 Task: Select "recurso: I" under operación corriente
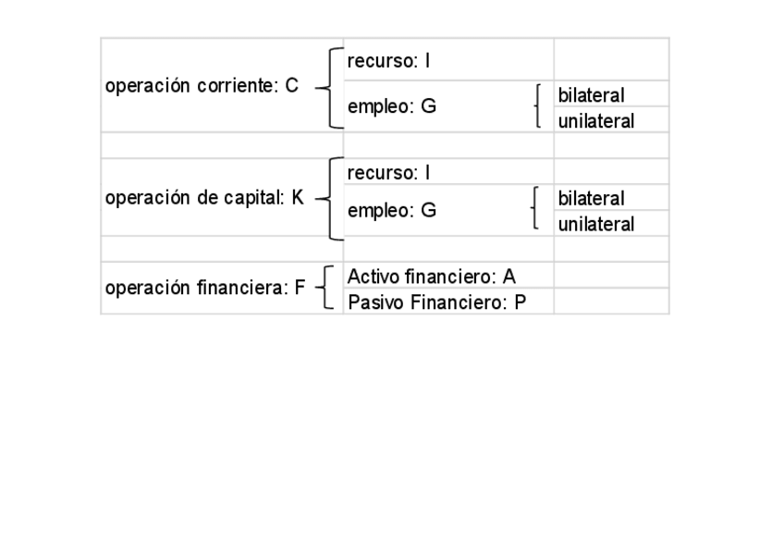pyautogui.click(x=389, y=61)
